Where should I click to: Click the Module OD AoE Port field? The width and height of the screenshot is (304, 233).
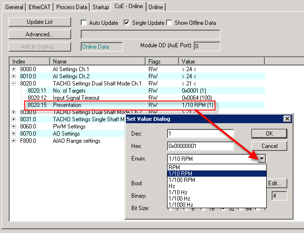click(207, 46)
